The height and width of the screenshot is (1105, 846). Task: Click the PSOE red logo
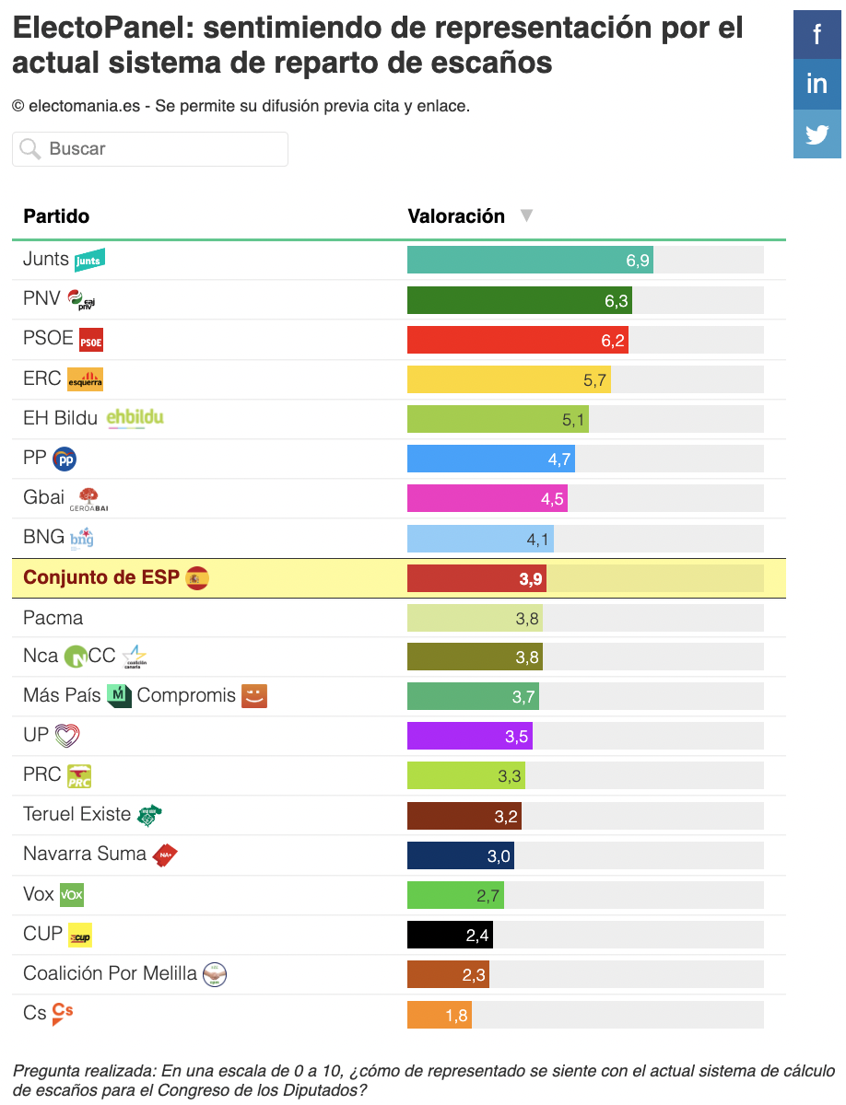(91, 340)
